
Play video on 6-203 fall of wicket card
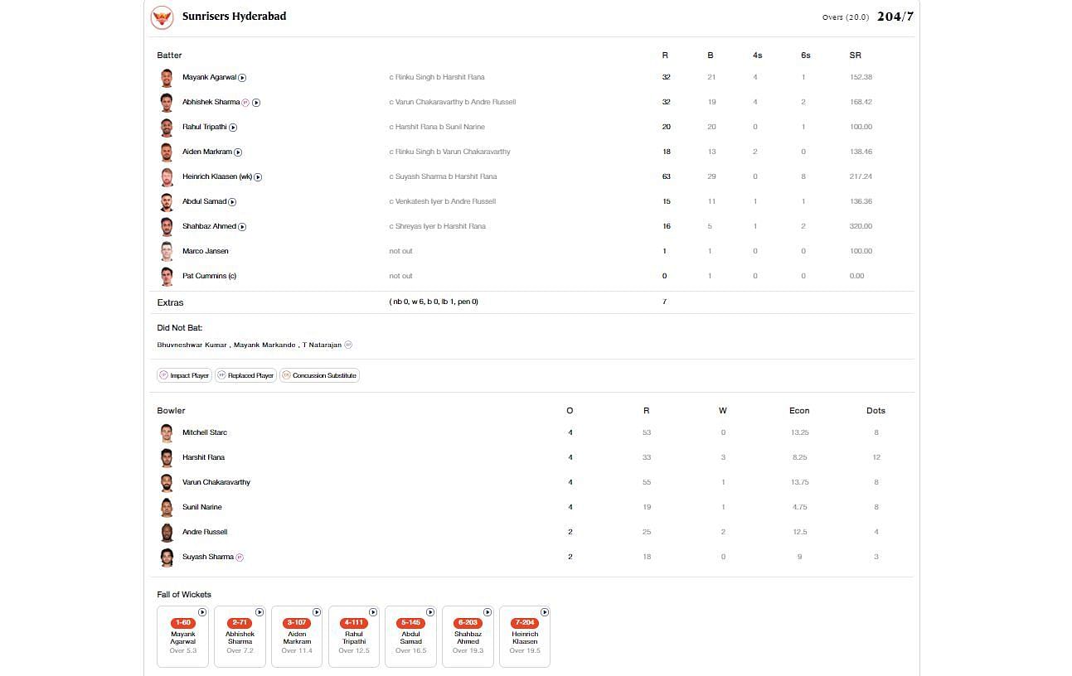pyautogui.click(x=487, y=612)
